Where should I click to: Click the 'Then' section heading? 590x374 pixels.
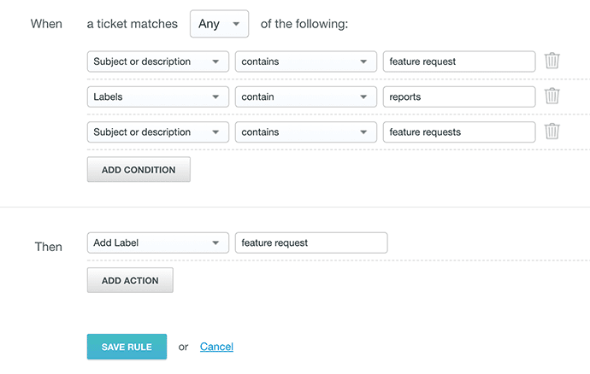point(48,247)
